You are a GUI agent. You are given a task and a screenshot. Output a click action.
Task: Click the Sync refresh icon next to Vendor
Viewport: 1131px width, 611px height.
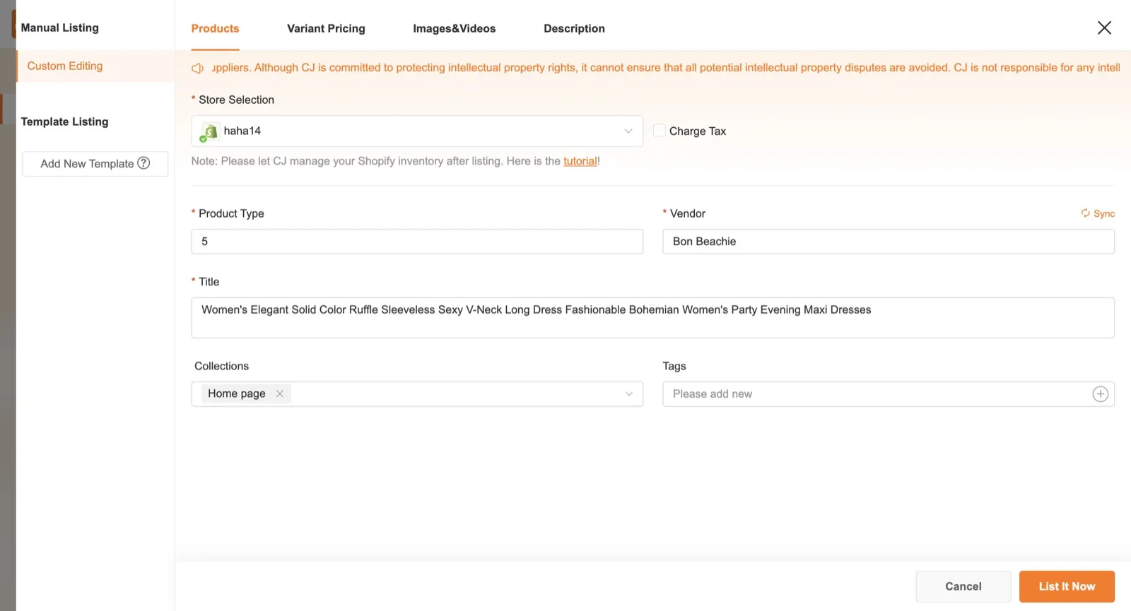(1085, 213)
